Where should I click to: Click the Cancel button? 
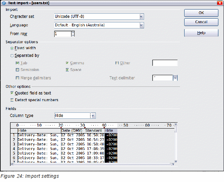[x=201, y=22]
